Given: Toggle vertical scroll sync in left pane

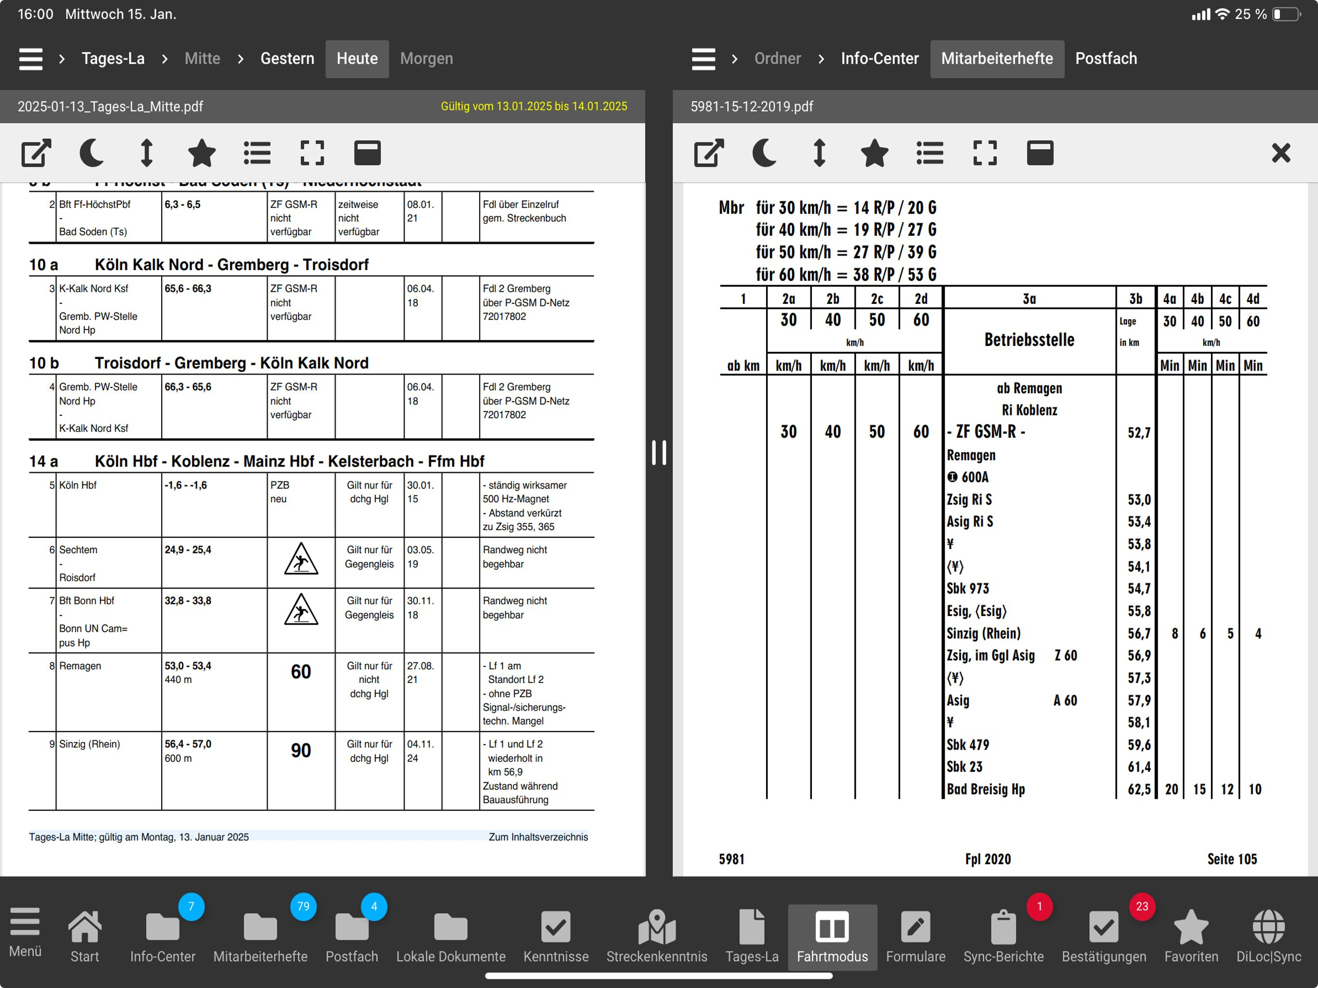Looking at the screenshot, I should pos(147,152).
